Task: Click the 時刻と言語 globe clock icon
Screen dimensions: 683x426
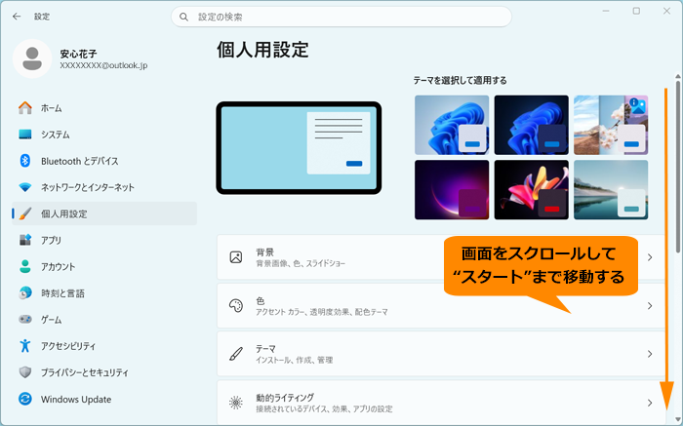Action: click(25, 292)
